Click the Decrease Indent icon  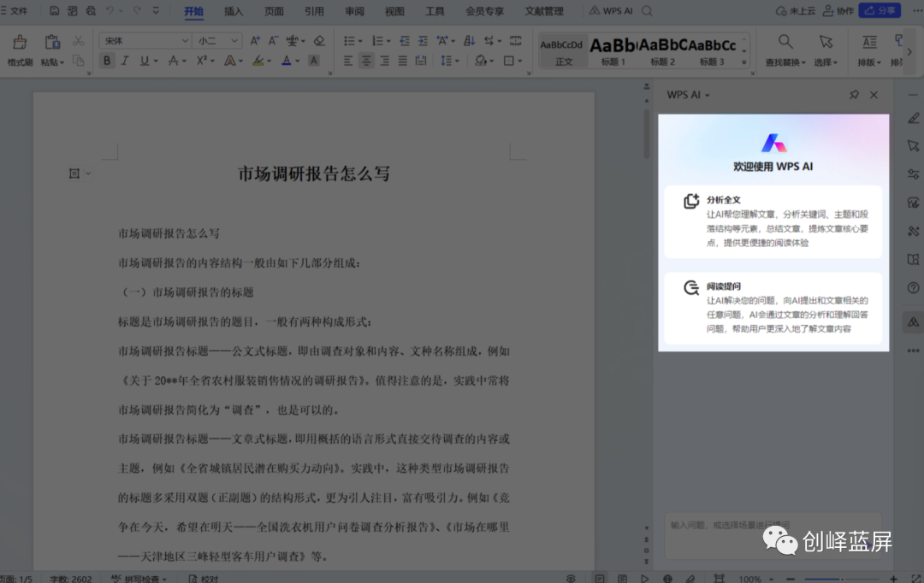404,41
